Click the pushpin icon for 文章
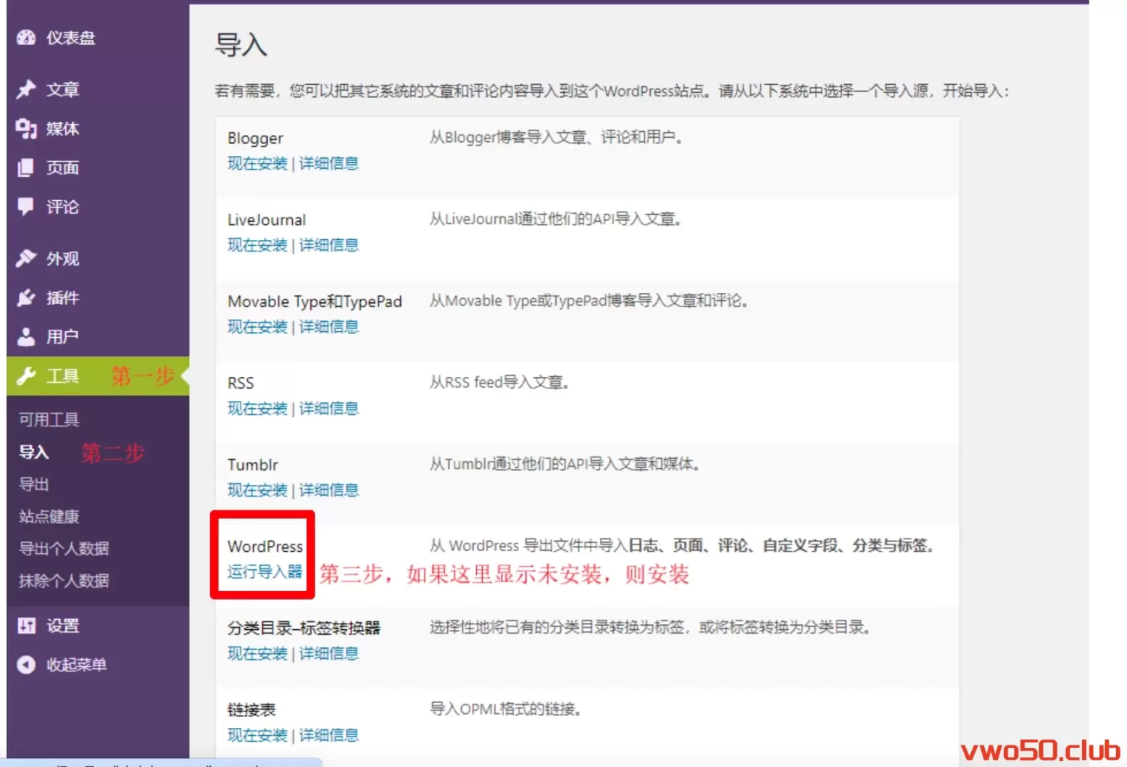The width and height of the screenshot is (1127, 767). pyautogui.click(x=26, y=89)
